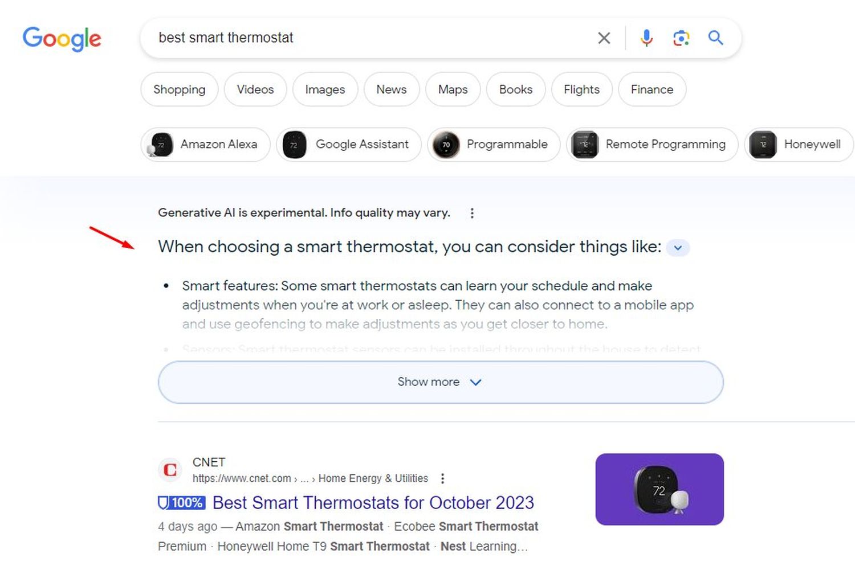Apply the Remote Programming filter chip
The width and height of the screenshot is (855, 566).
652,145
